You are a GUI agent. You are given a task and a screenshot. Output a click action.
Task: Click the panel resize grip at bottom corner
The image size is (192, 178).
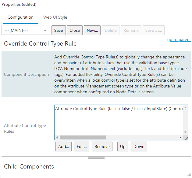coord(189,175)
